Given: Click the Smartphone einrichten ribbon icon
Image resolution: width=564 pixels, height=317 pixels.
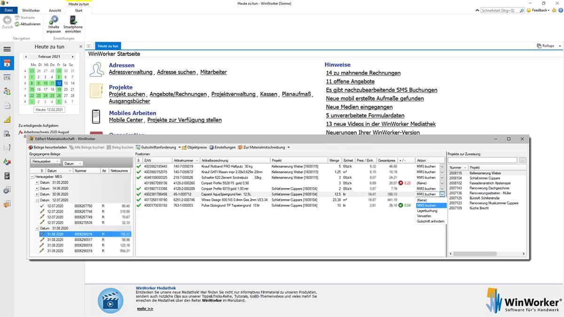Looking at the screenshot, I should 73,20.
